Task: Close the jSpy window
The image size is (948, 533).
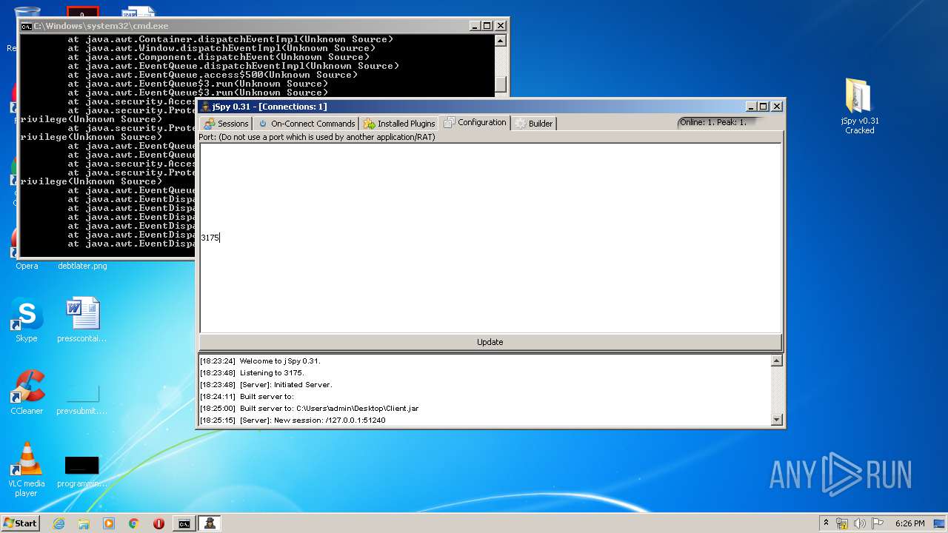Action: (x=777, y=107)
